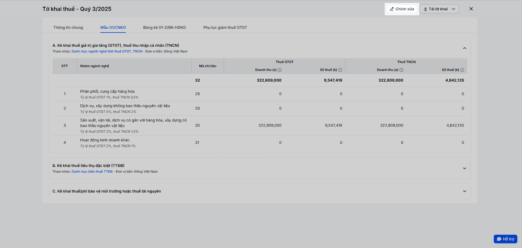The image size is (522, 248).
Task: Click the pencil icon on Chỉnh sửa
Action: tap(392, 9)
